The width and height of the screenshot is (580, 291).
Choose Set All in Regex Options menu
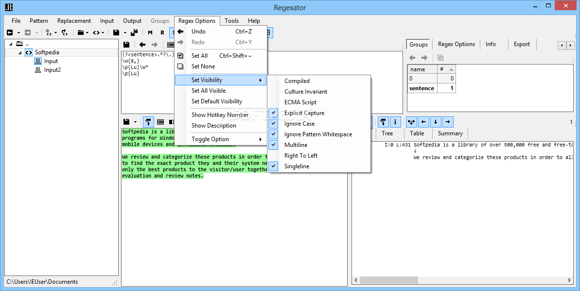(220, 56)
